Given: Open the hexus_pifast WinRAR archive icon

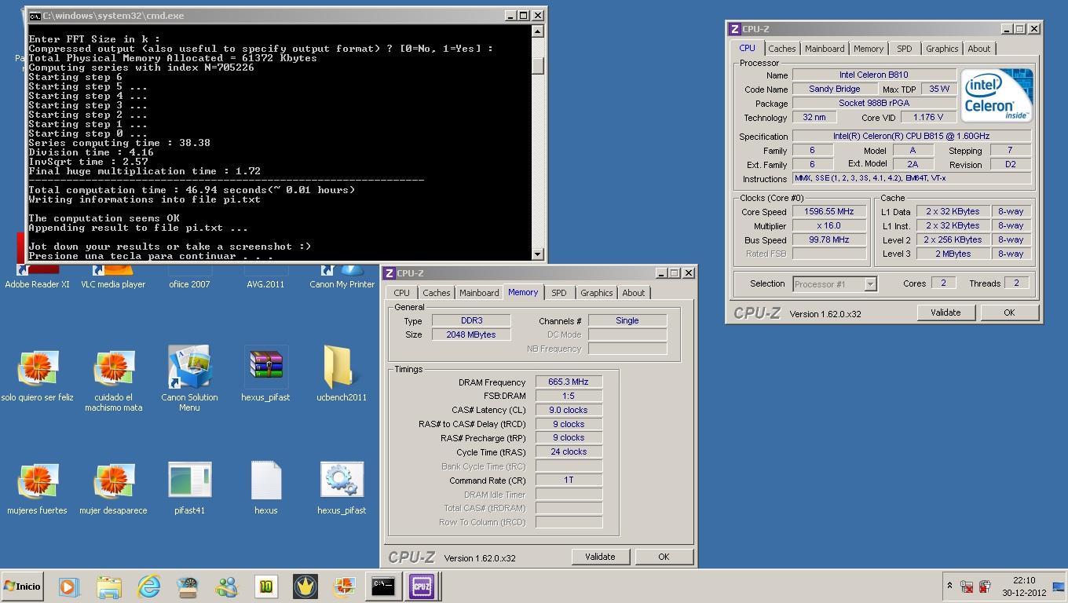Looking at the screenshot, I should click(x=265, y=375).
